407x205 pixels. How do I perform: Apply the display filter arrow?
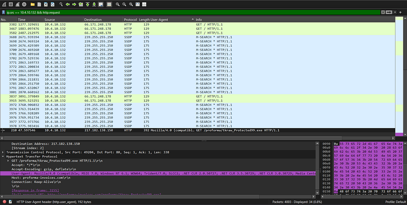389,12
